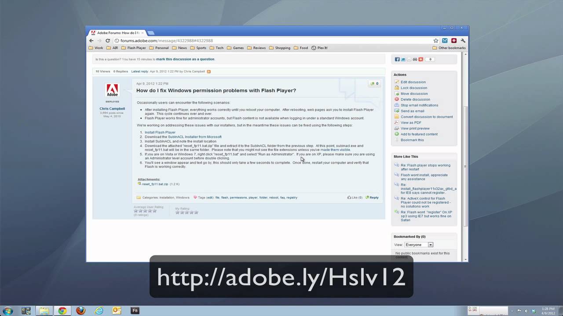Open the Windows Start menu
Viewport: 563px width, 316px height.
(x=7, y=311)
